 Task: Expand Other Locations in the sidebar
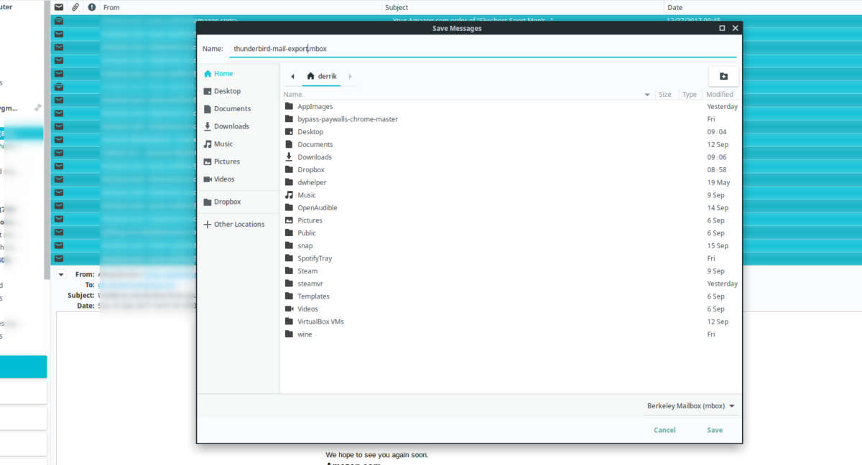tap(236, 224)
